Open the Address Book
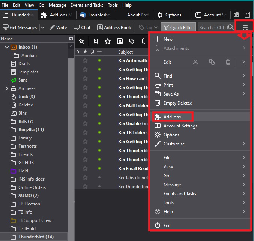Image resolution: width=254 pixels, height=241 pixels. [x=114, y=27]
